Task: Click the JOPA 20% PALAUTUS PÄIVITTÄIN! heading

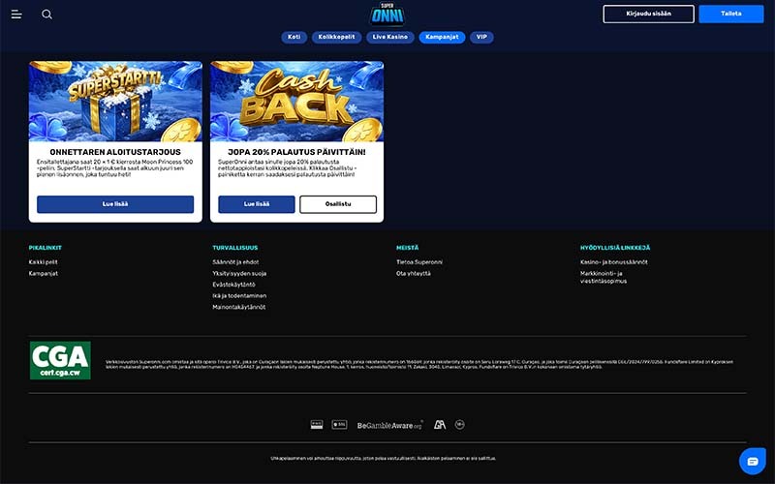Action: tap(296, 152)
